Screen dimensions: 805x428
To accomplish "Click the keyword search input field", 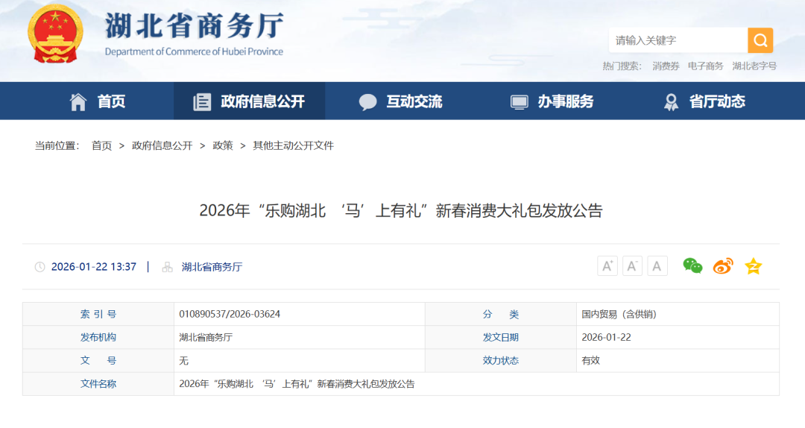I will click(678, 40).
